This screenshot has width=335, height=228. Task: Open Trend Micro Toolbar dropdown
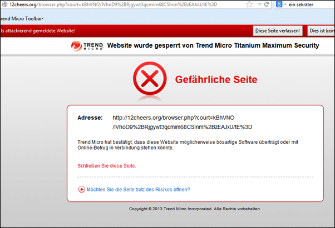pos(21,19)
